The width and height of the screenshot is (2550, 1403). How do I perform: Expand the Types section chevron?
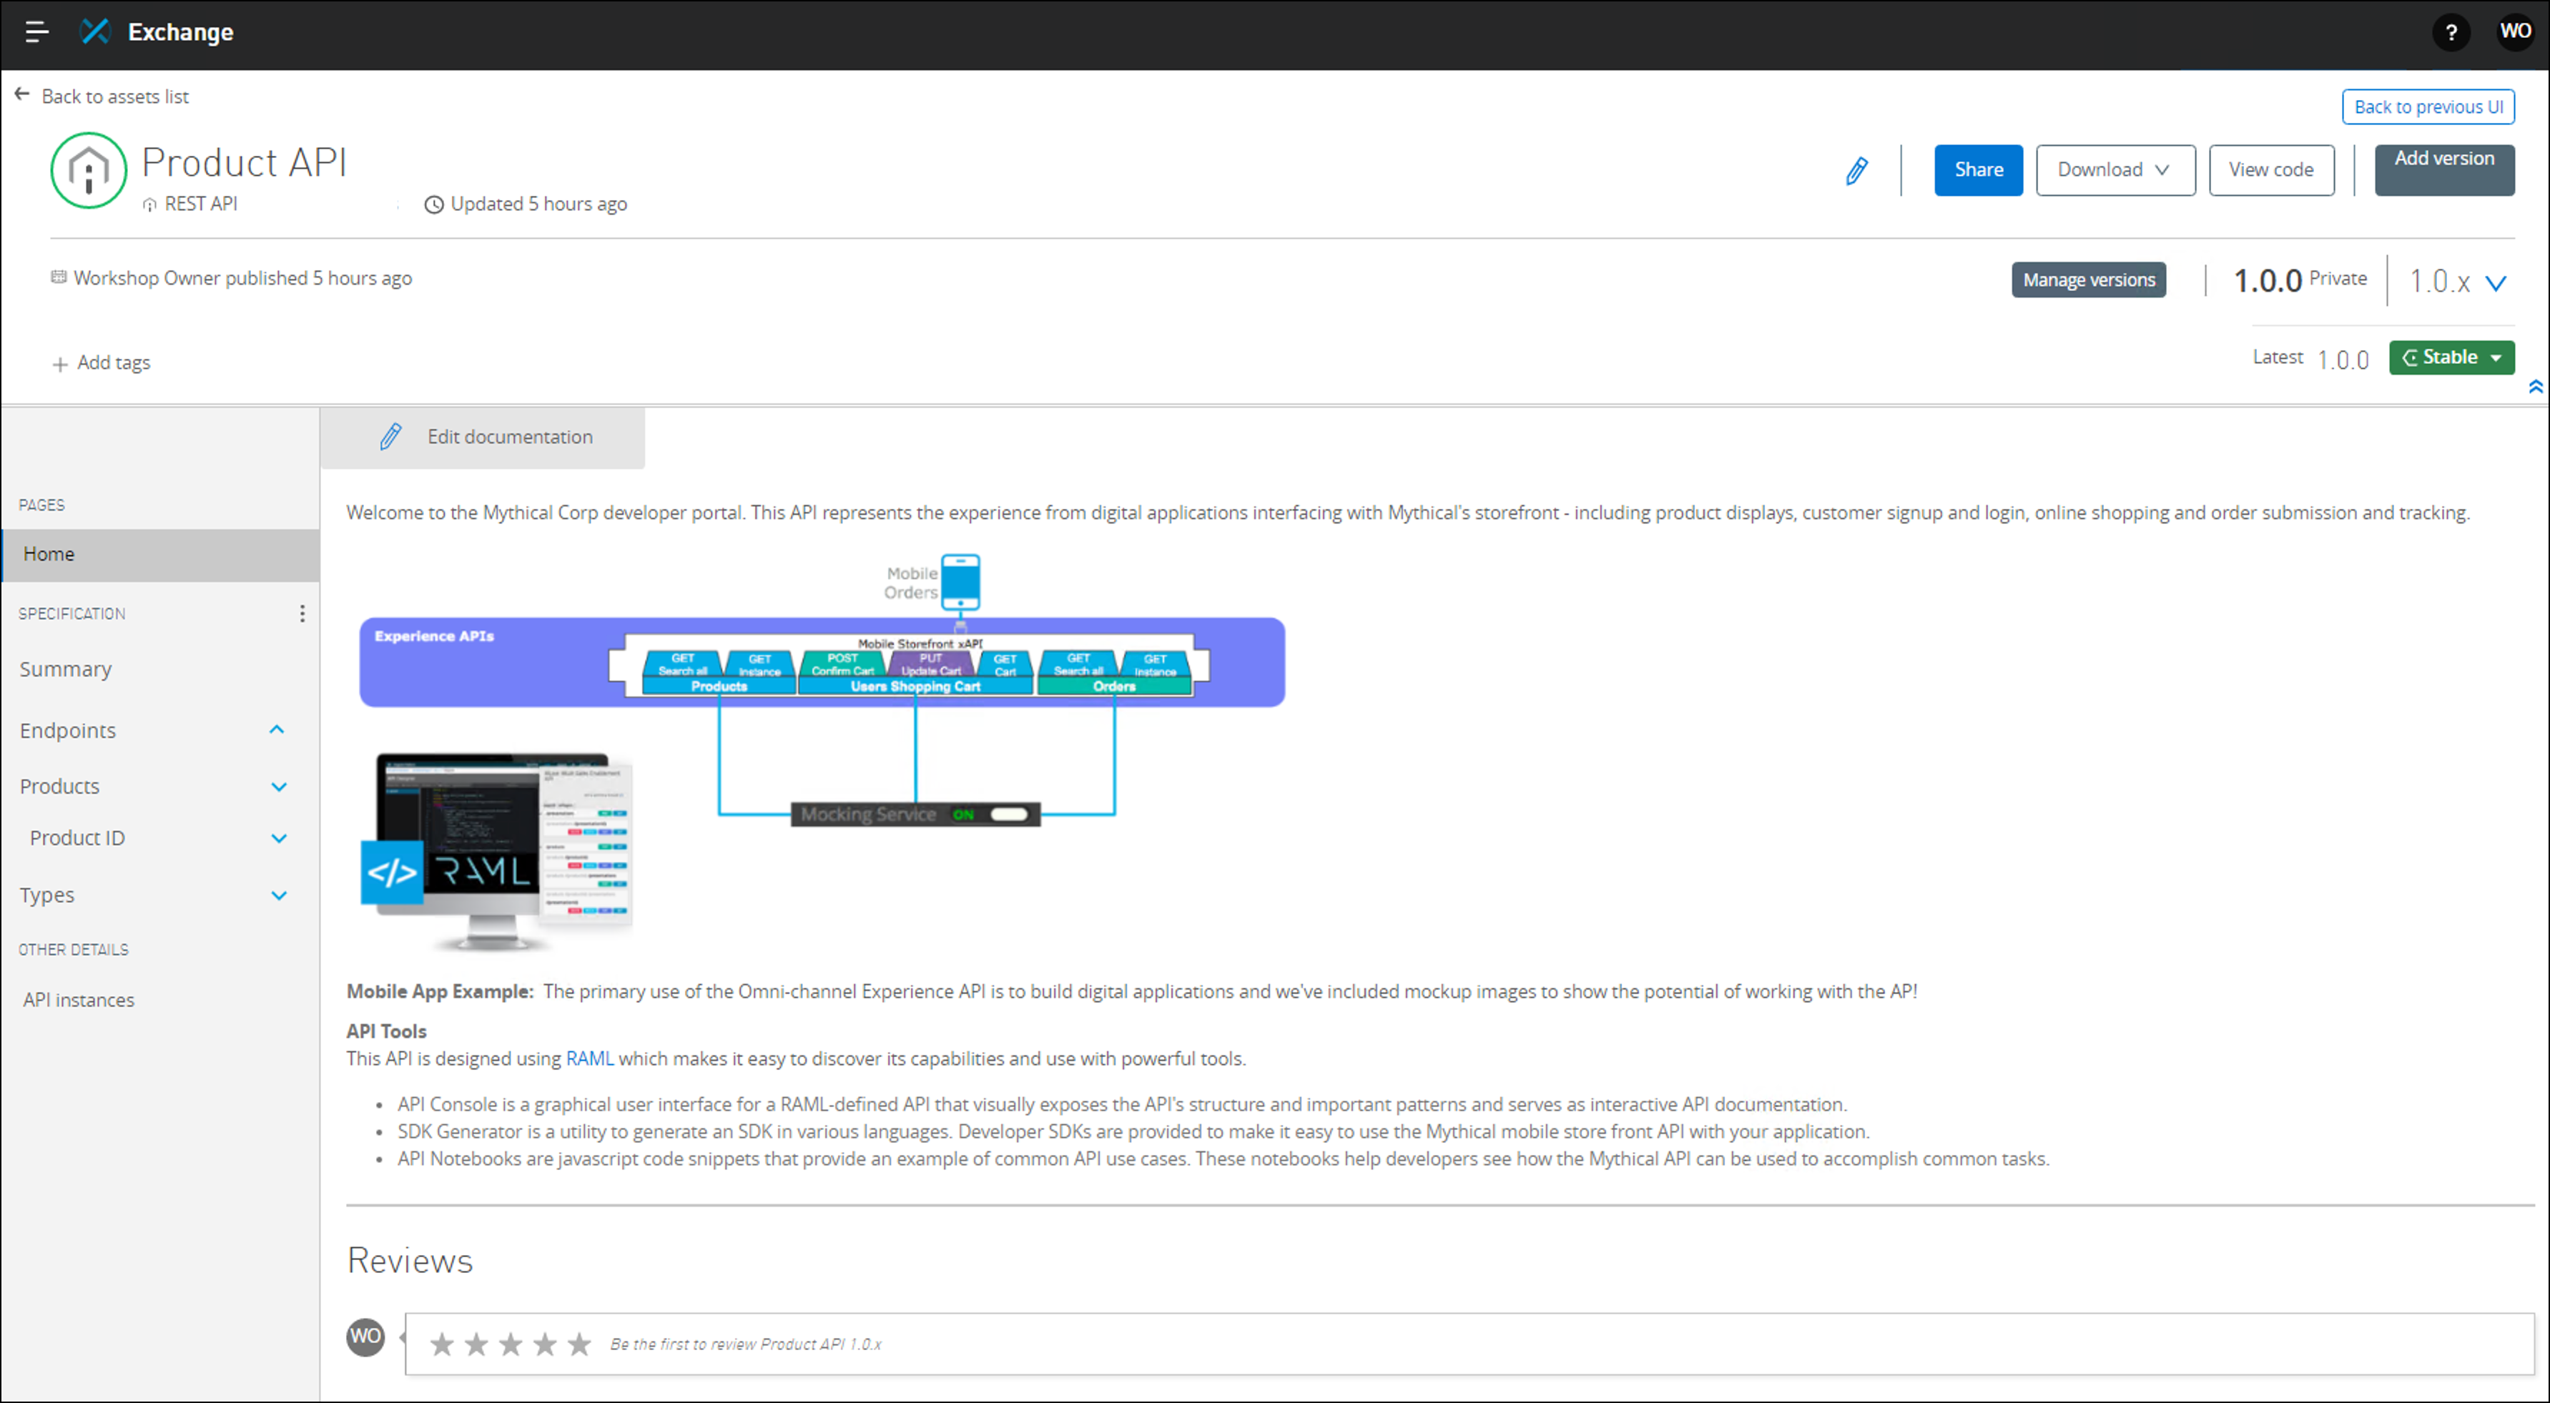click(x=279, y=896)
